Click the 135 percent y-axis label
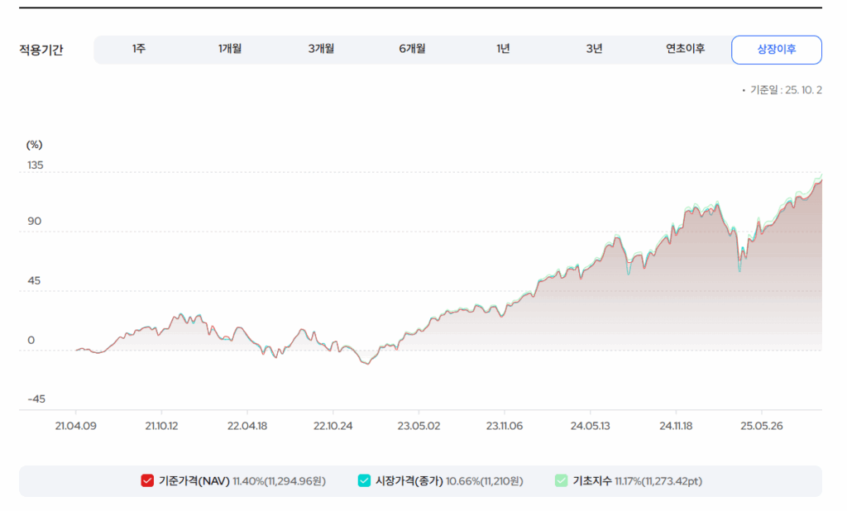 tap(36, 165)
